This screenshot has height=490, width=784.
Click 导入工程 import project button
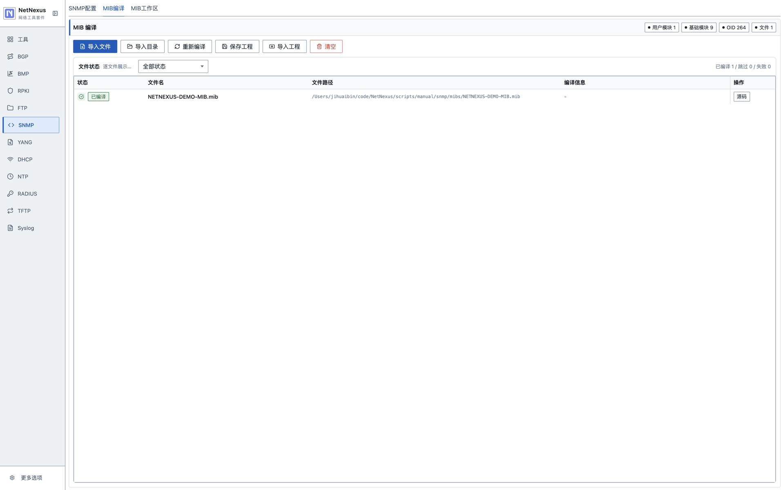tap(285, 47)
